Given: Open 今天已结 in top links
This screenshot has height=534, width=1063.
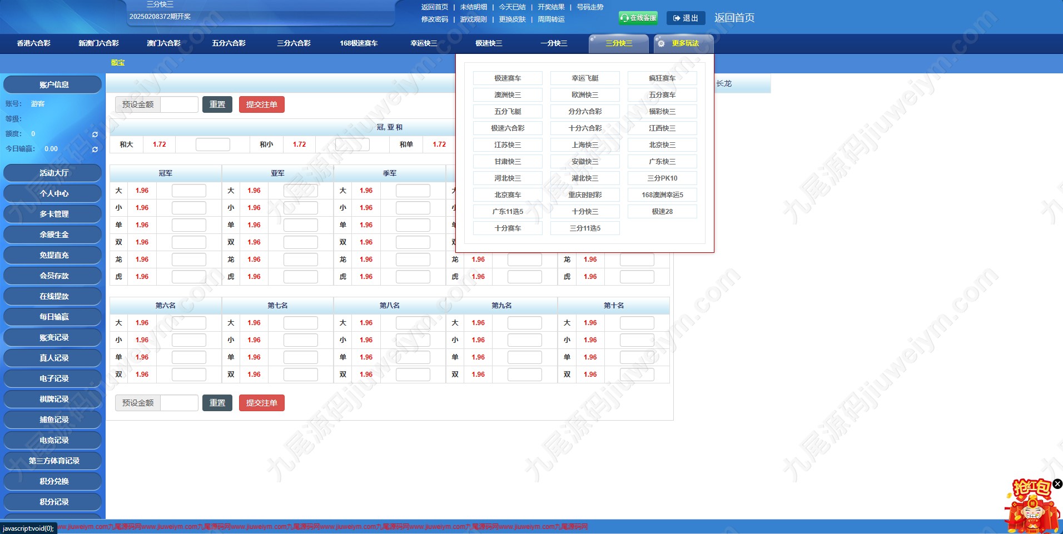Looking at the screenshot, I should tap(512, 7).
